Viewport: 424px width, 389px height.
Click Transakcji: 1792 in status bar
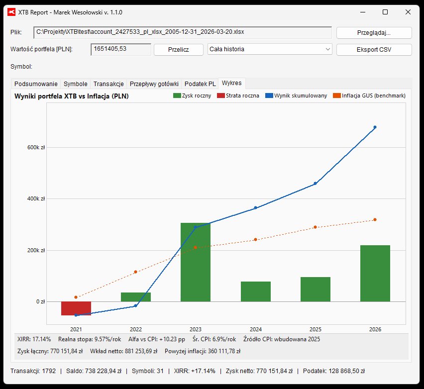click(33, 371)
